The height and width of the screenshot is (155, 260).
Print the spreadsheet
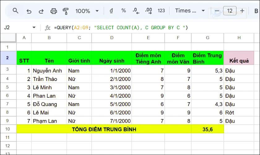54,11
